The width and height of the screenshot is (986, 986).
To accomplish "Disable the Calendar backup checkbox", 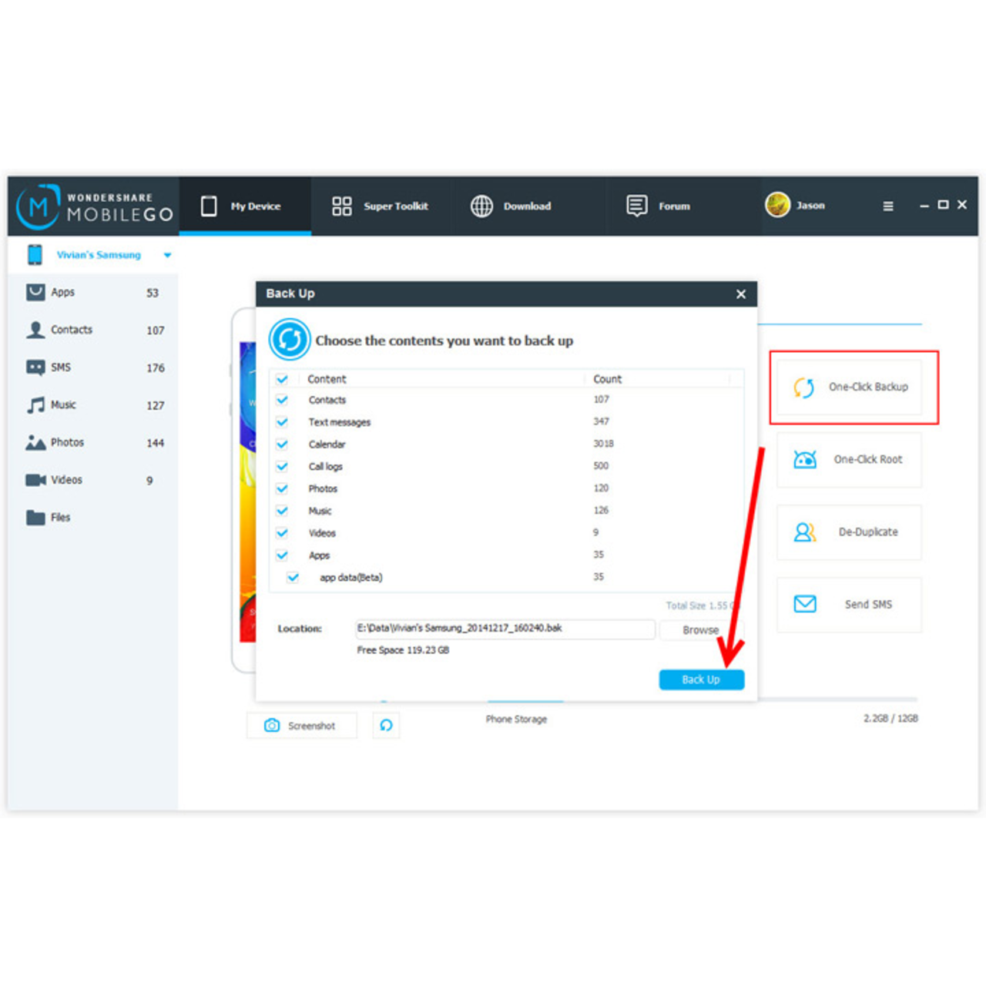I will (x=282, y=444).
